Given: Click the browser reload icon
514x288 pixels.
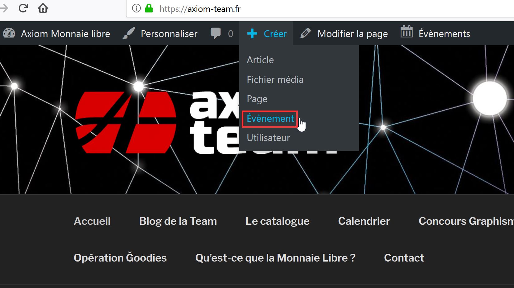Looking at the screenshot, I should click(23, 8).
